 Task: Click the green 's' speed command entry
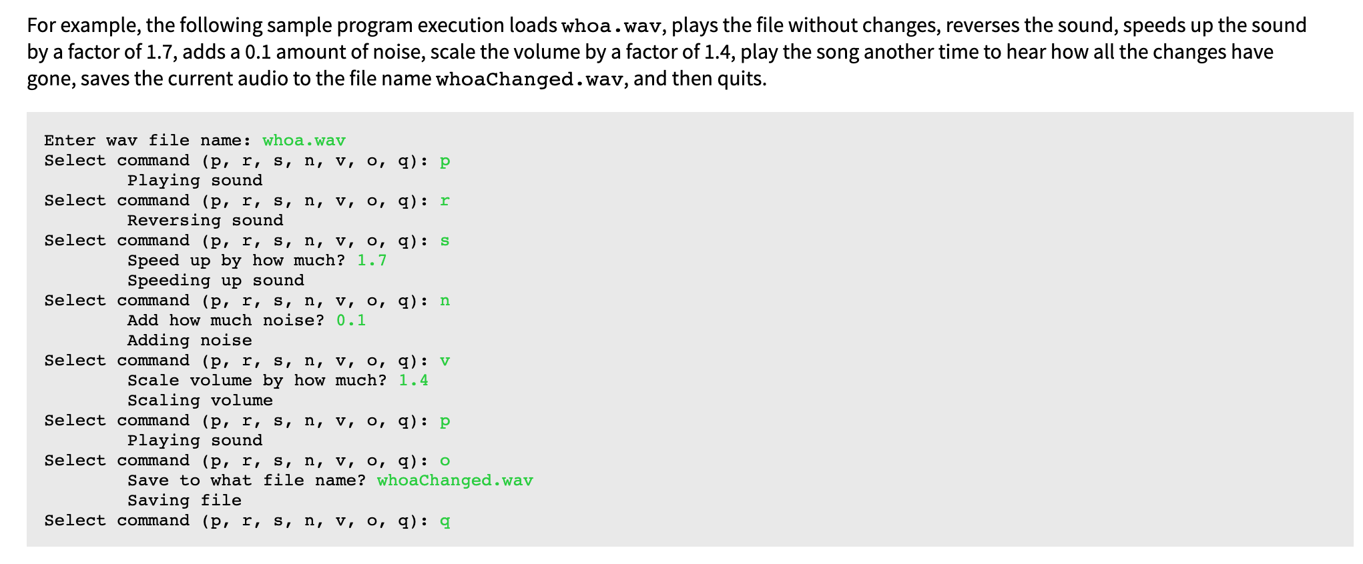445,241
